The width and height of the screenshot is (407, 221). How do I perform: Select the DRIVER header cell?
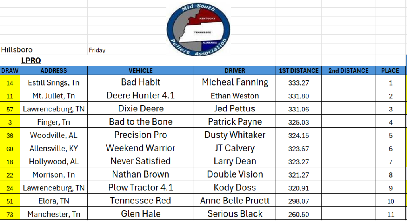tap(235, 70)
